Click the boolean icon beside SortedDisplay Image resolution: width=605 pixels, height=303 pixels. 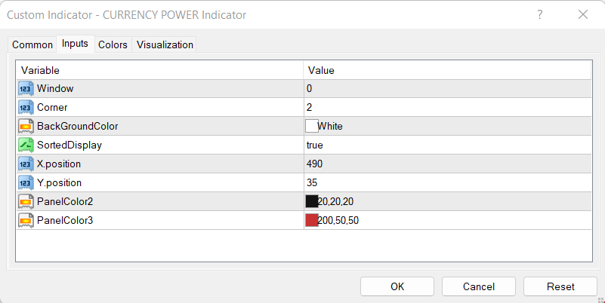(26, 145)
